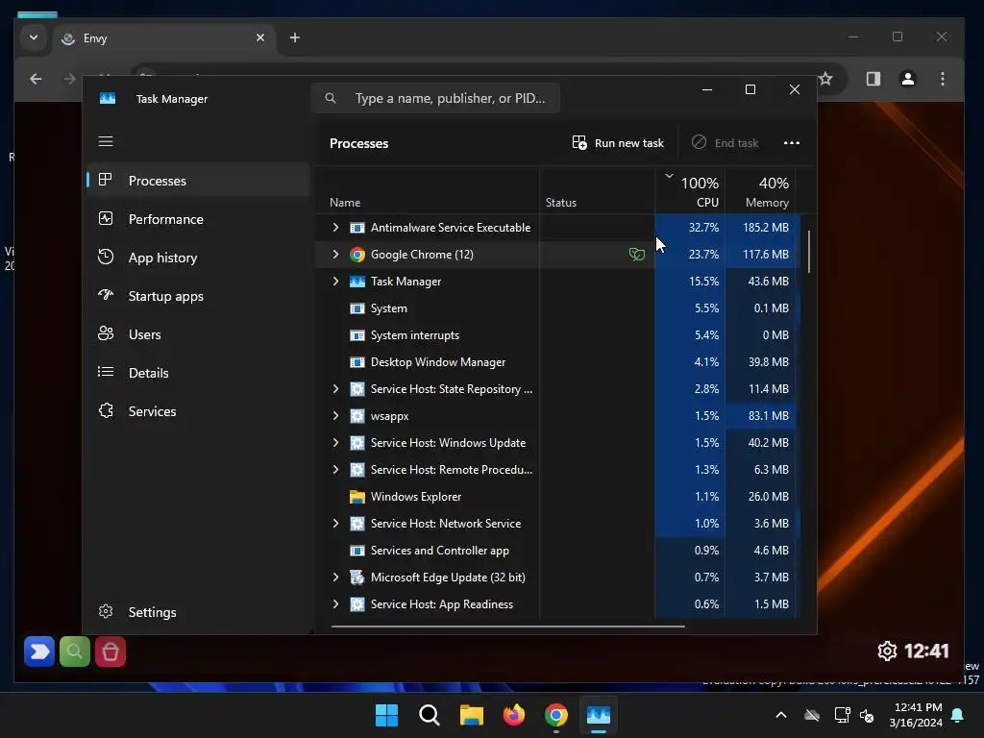Image resolution: width=984 pixels, height=738 pixels.
Task: Click the horizontal scrollbar below process list
Action: pyautogui.click(x=507, y=626)
